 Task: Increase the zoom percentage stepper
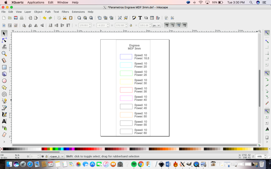(x=265, y=156)
